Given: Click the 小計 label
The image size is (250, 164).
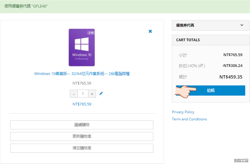Looking at the screenshot, I should 183,55.
